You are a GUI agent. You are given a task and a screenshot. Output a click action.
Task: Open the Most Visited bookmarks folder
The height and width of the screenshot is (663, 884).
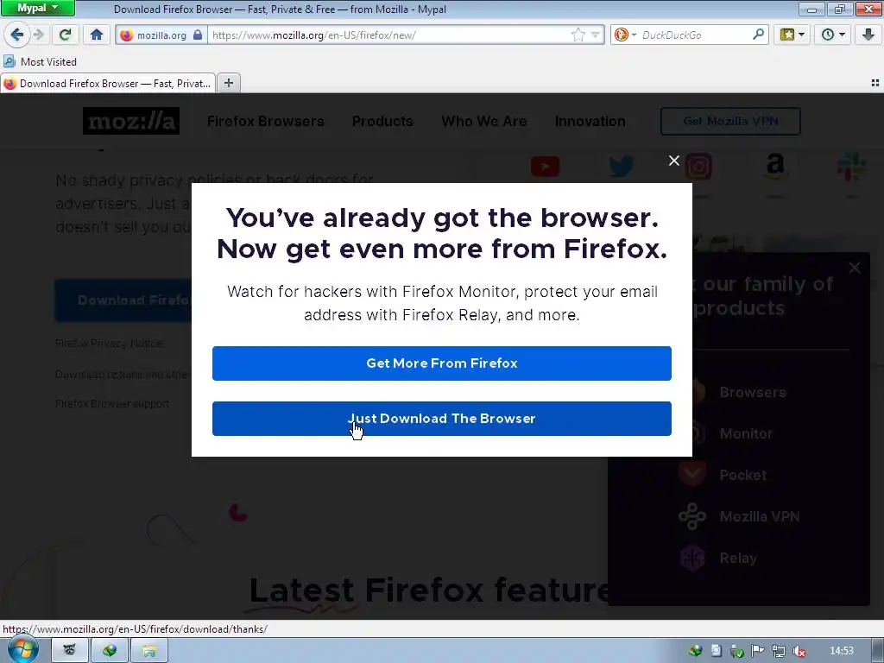click(x=41, y=62)
